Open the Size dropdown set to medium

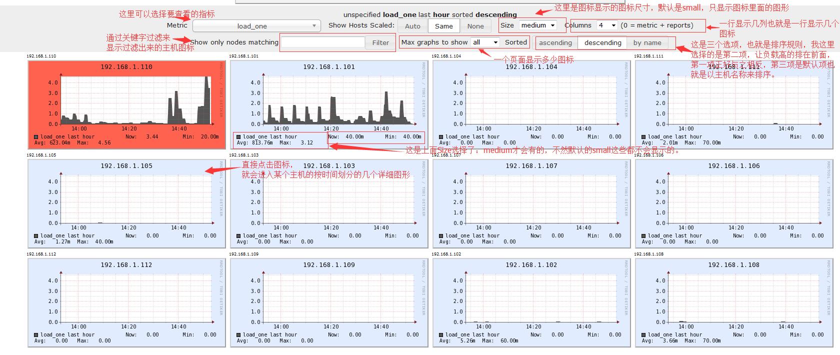click(538, 25)
